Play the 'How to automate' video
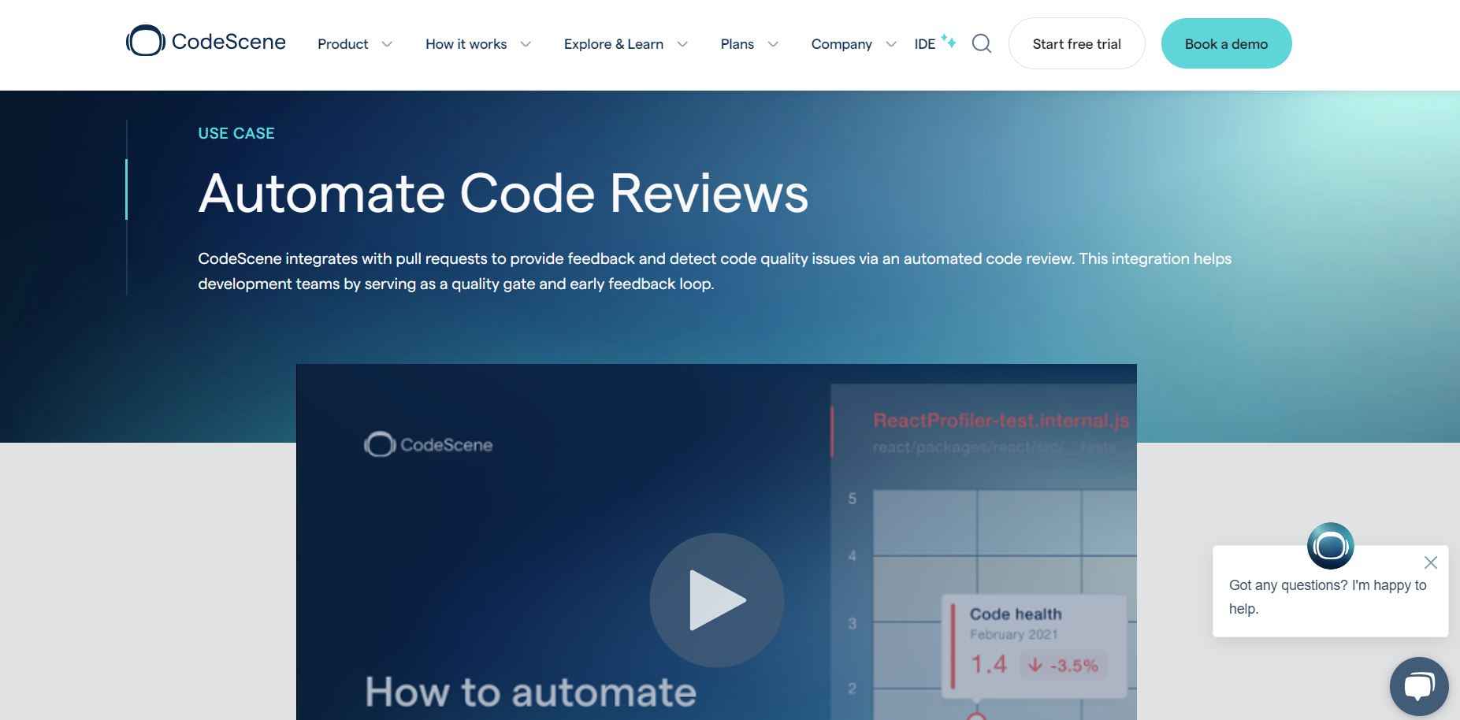The image size is (1460, 720). pos(716,600)
